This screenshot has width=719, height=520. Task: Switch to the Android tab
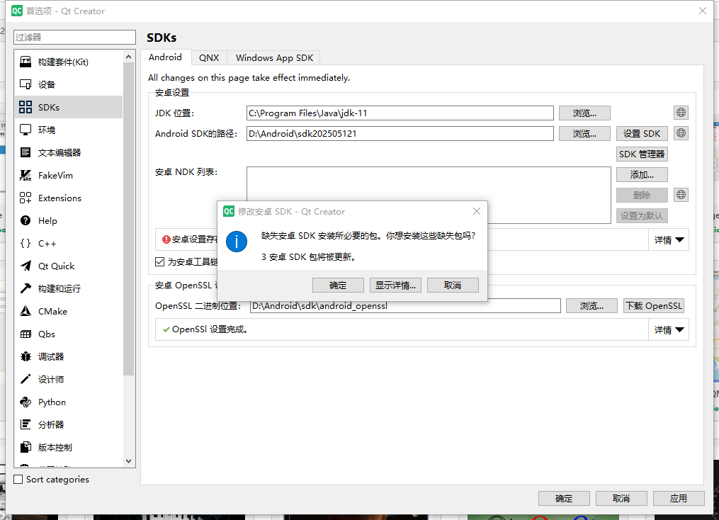[x=166, y=57]
